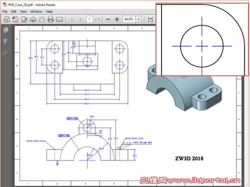Open the Window menu
The image size is (250, 187).
(36, 11)
